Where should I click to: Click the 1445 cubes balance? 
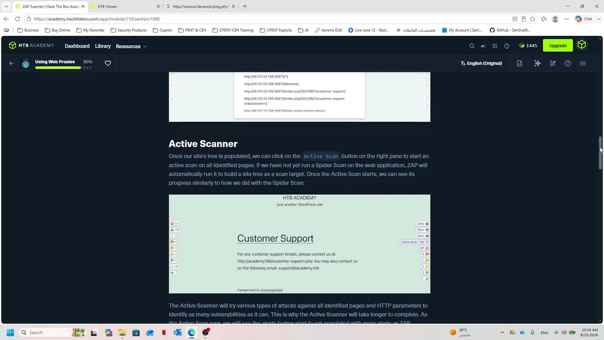[x=528, y=46]
